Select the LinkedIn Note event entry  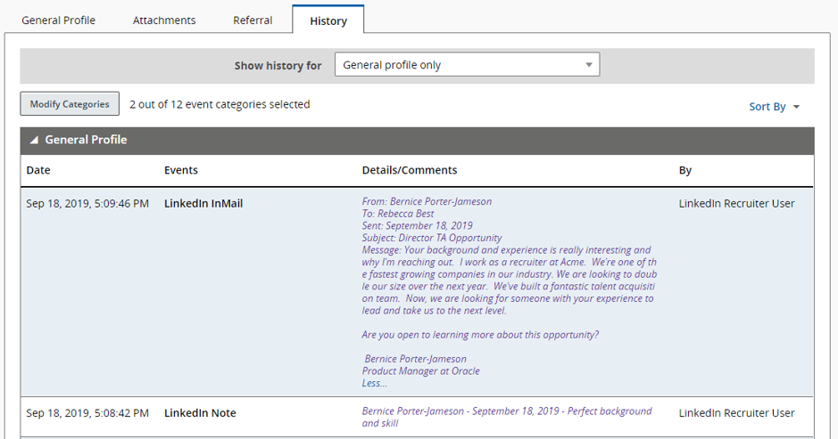pyautogui.click(x=200, y=413)
